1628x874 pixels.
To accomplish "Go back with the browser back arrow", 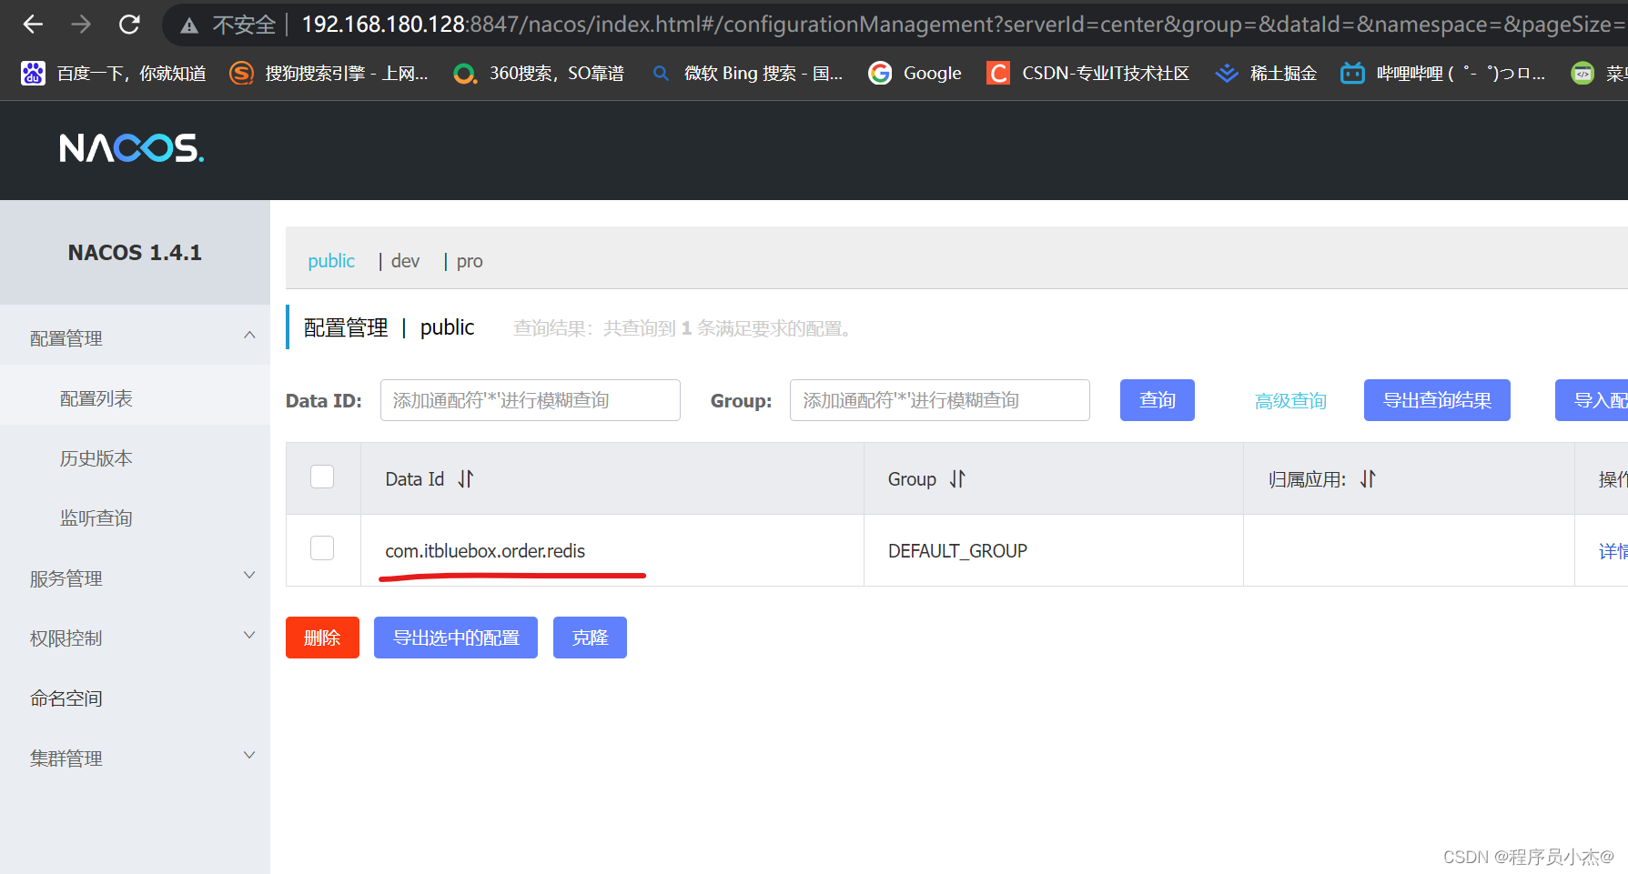I will point(33,25).
